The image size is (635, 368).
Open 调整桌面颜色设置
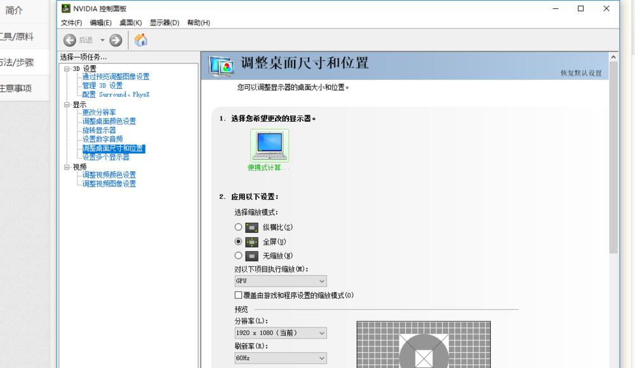pyautogui.click(x=109, y=121)
